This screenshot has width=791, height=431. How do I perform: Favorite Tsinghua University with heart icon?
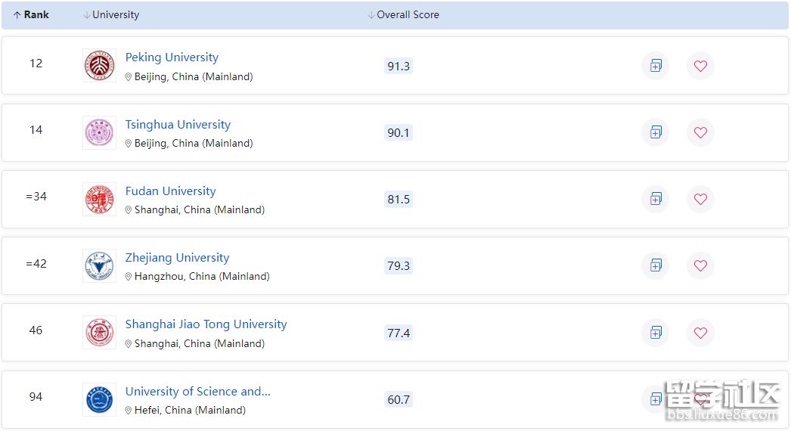click(700, 132)
